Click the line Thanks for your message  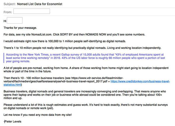(x=20, y=28)
